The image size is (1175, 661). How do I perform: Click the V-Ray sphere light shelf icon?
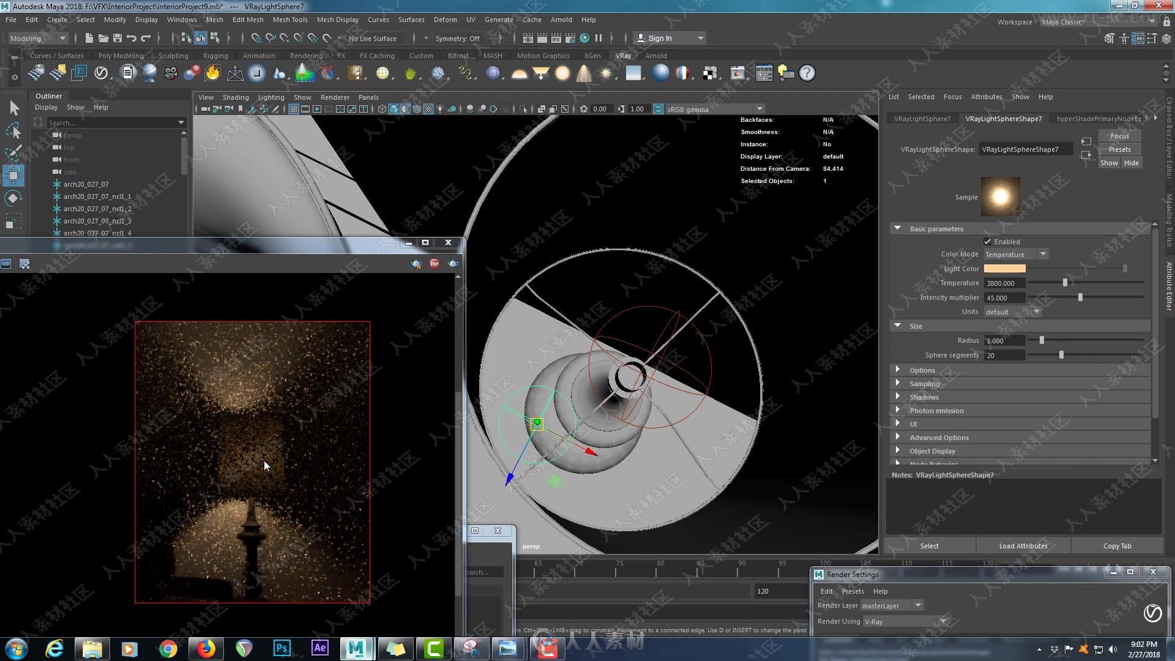(562, 73)
